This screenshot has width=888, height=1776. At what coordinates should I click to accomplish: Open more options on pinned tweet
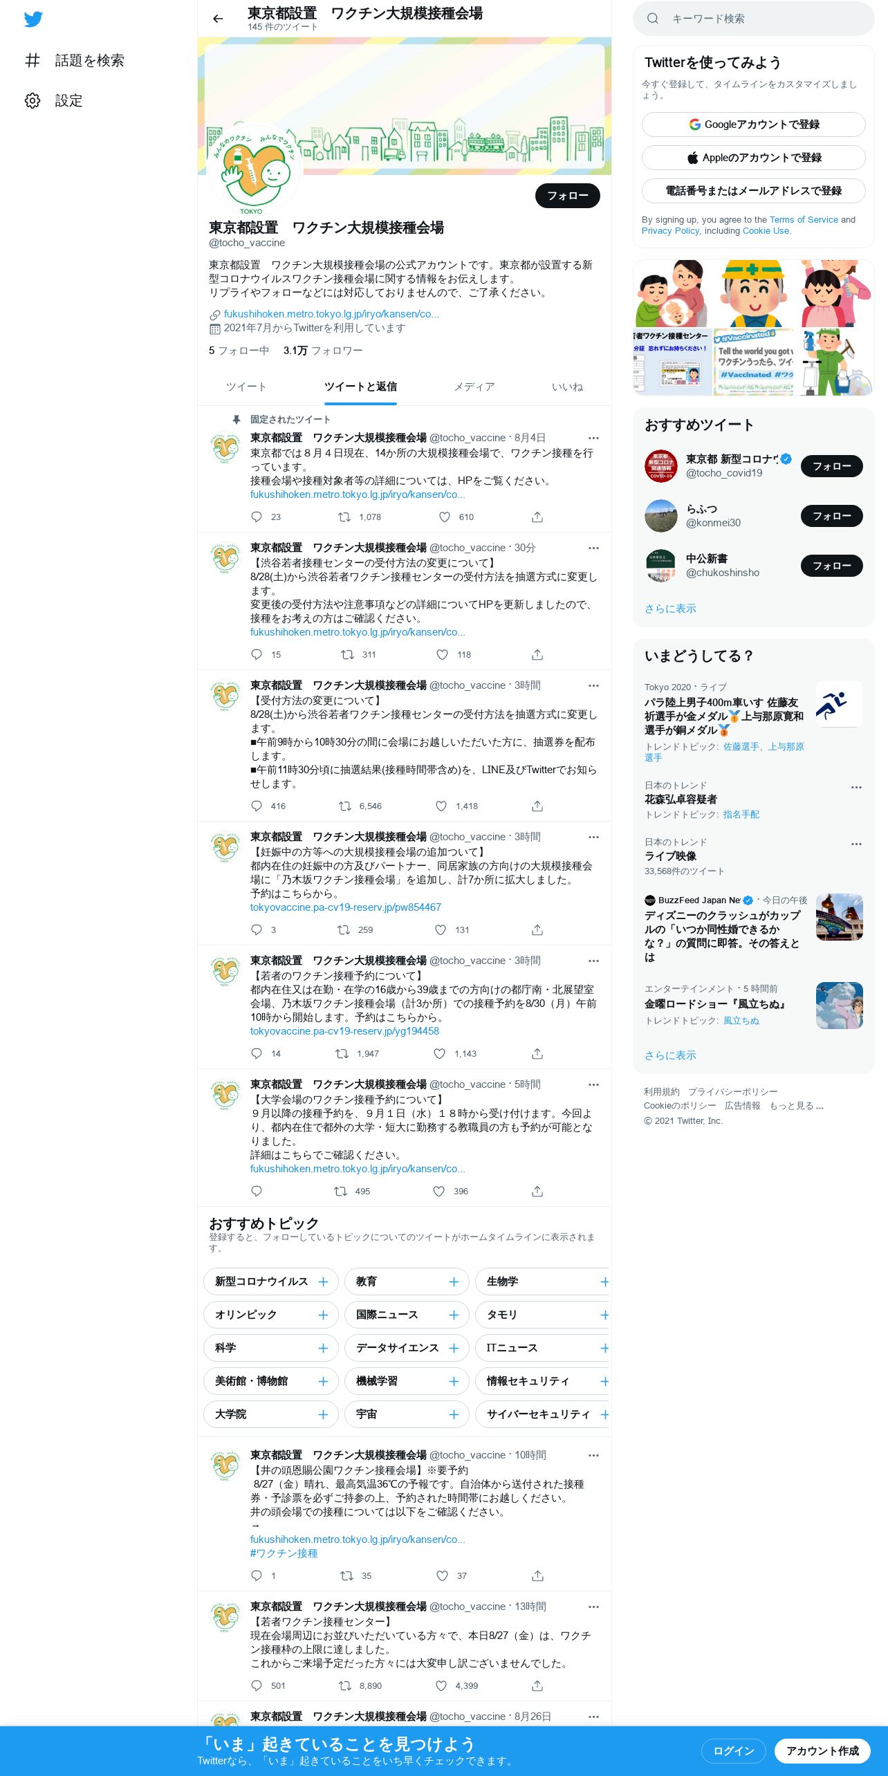click(x=593, y=438)
